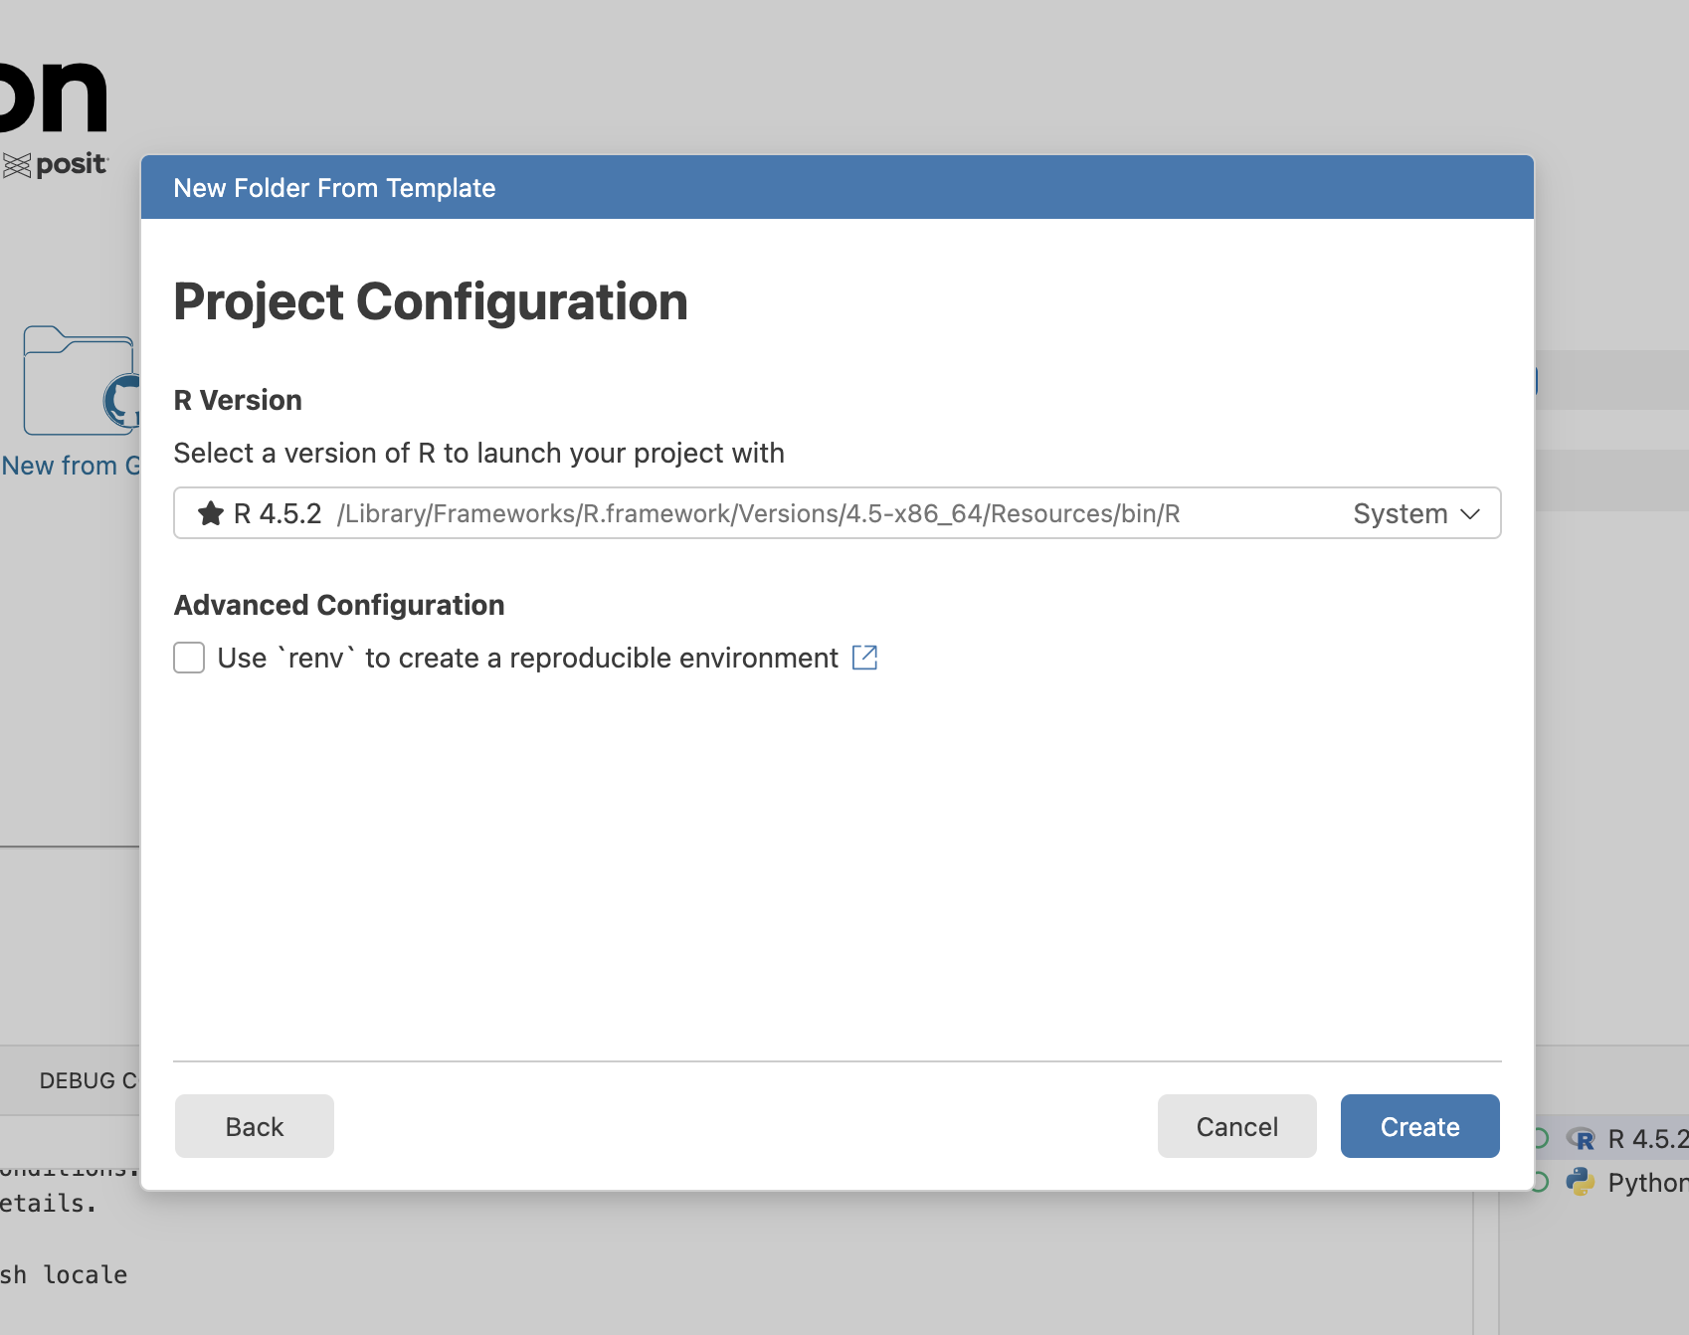Go back with the Back button

tap(255, 1126)
